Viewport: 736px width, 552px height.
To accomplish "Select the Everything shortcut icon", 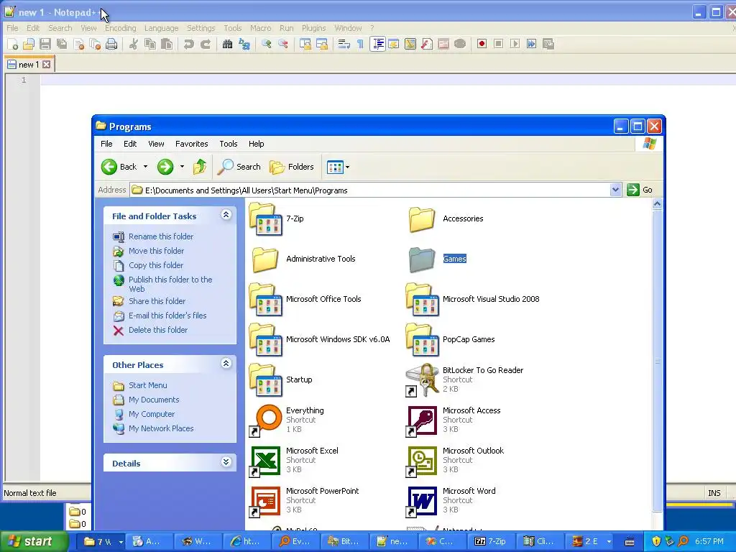I will point(266,420).
